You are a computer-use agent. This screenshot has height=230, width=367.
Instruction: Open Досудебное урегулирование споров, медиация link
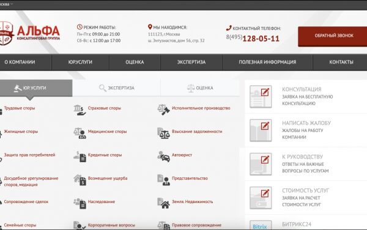31,181
